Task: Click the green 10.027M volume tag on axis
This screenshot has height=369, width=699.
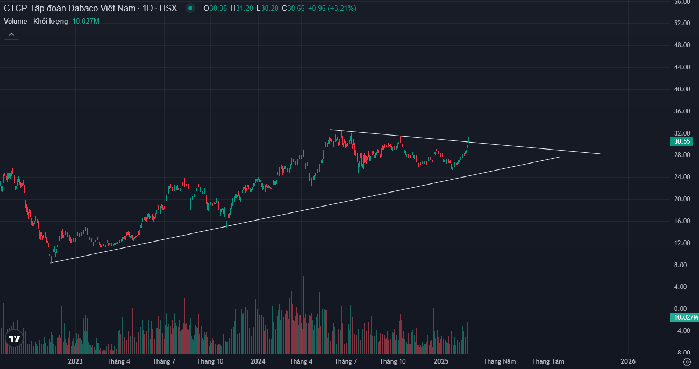Action: click(683, 317)
